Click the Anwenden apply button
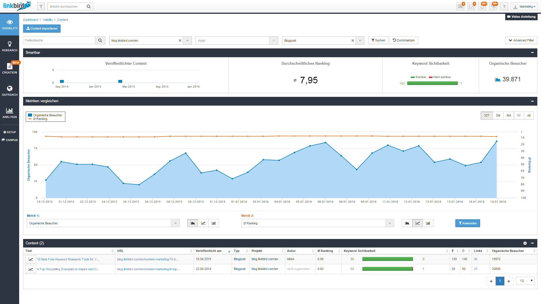Image resolution: width=541 pixels, height=304 pixels. (x=468, y=223)
